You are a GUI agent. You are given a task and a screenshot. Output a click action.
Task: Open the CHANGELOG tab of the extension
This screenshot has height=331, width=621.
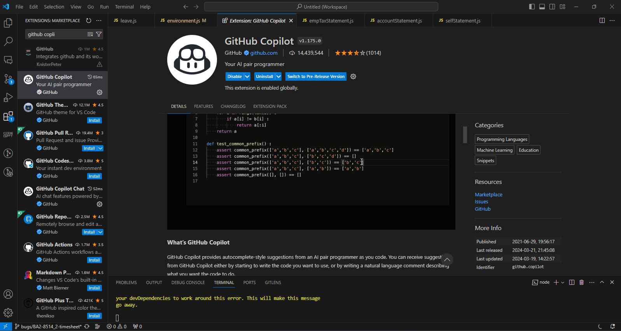(233, 106)
